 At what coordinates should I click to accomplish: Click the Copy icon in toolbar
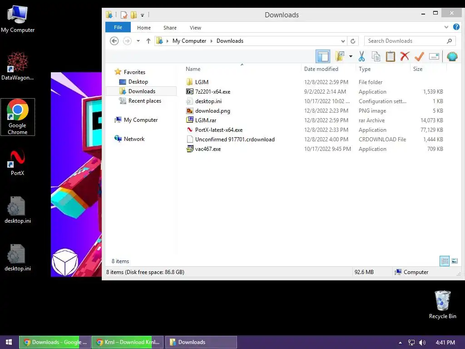[376, 56]
